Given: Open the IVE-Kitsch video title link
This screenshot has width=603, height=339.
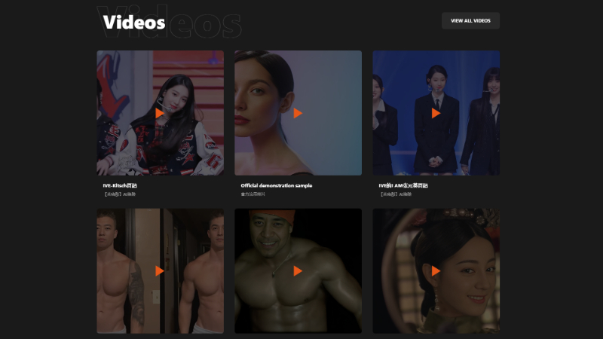Looking at the screenshot, I should pyautogui.click(x=120, y=185).
